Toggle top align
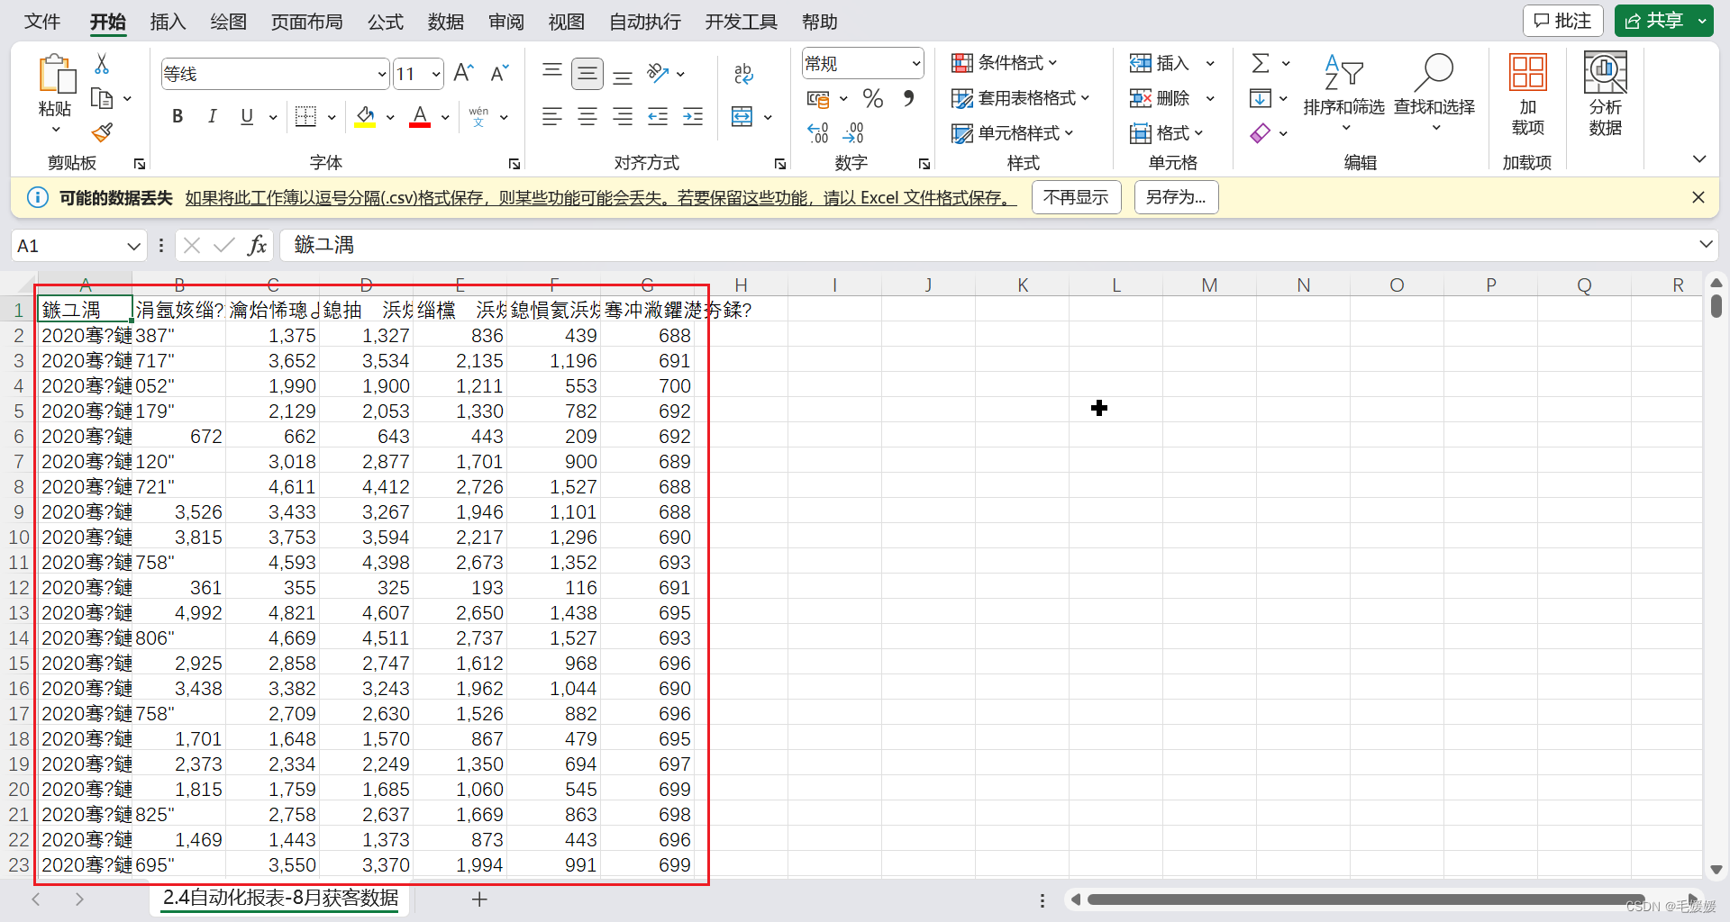 click(x=552, y=73)
